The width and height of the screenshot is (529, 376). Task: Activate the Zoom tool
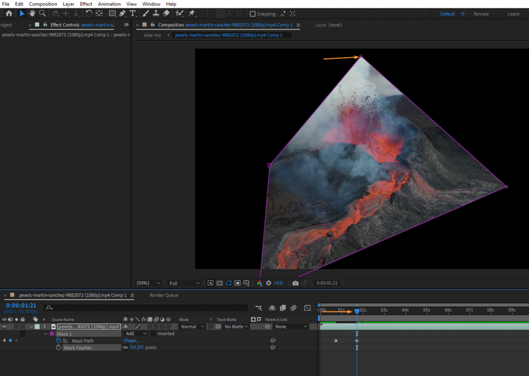[x=43, y=13]
